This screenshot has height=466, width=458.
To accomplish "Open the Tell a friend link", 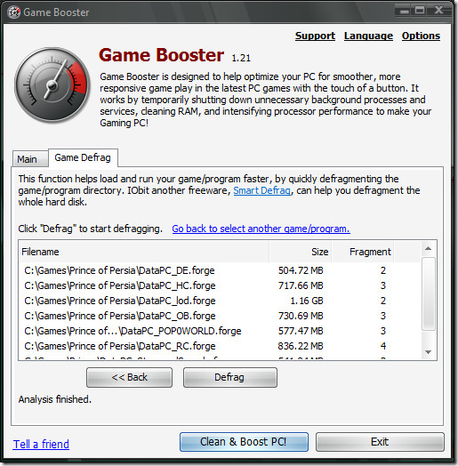I will coord(41,444).
